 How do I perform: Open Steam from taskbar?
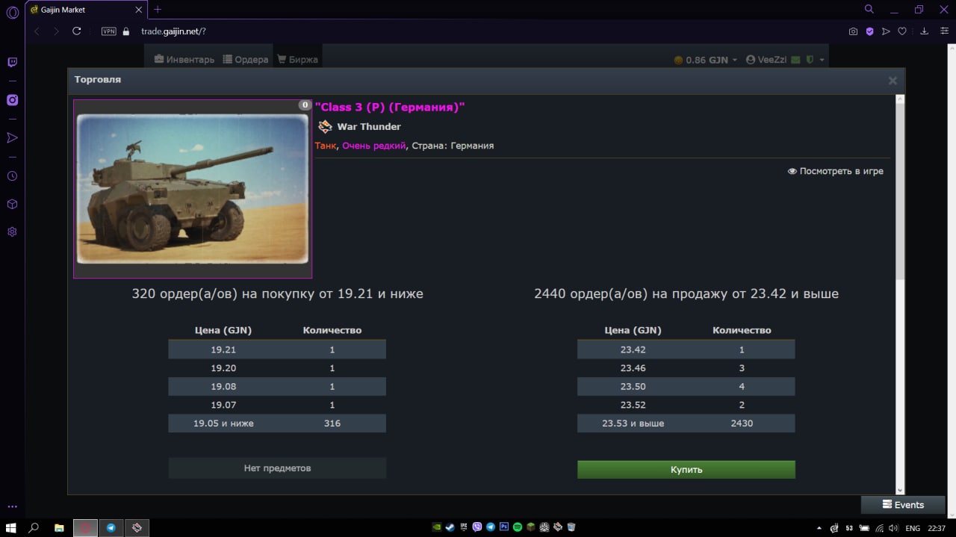[450, 527]
